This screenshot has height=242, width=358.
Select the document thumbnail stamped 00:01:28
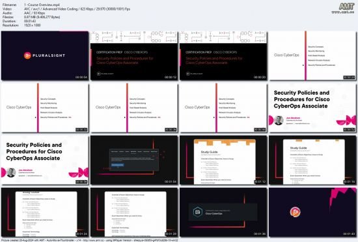click(x=134, y=212)
